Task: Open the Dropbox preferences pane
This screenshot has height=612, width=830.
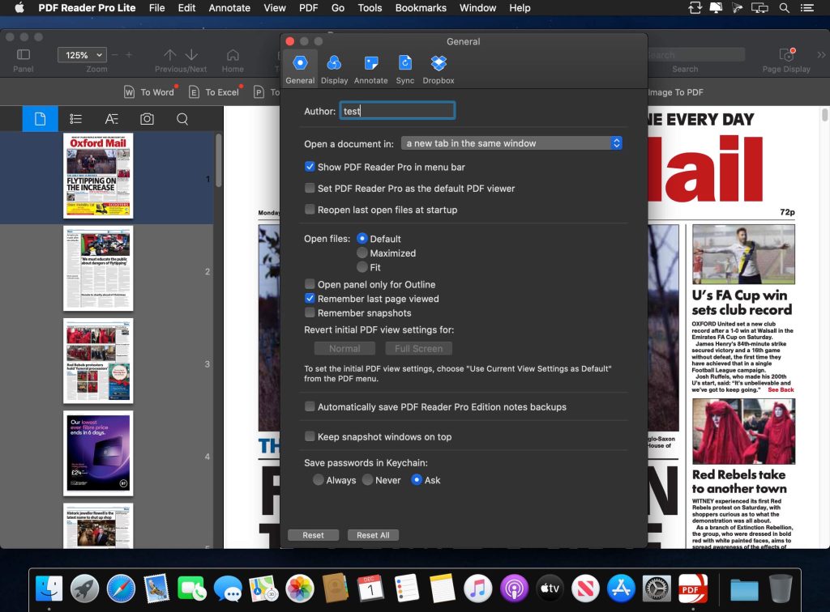Action: point(439,67)
